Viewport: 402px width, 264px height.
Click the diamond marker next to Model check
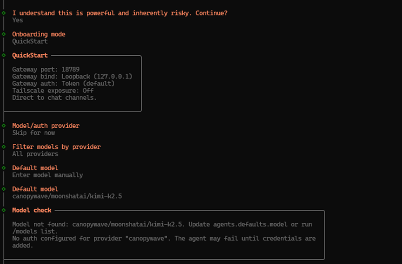point(4,210)
